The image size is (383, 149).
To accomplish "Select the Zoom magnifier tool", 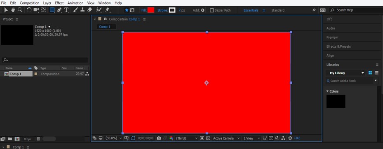I will (x=20, y=10).
